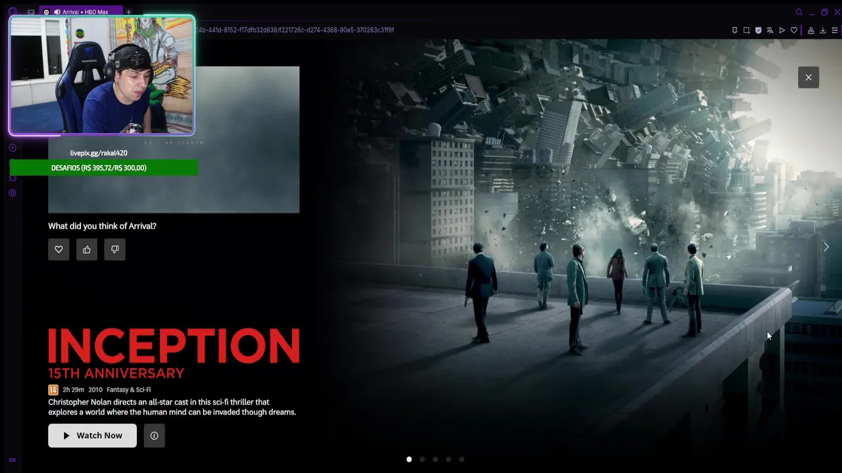This screenshot has height=473, width=842.
Task: Click the GX label at sidebar bottom
Action: (x=12, y=460)
